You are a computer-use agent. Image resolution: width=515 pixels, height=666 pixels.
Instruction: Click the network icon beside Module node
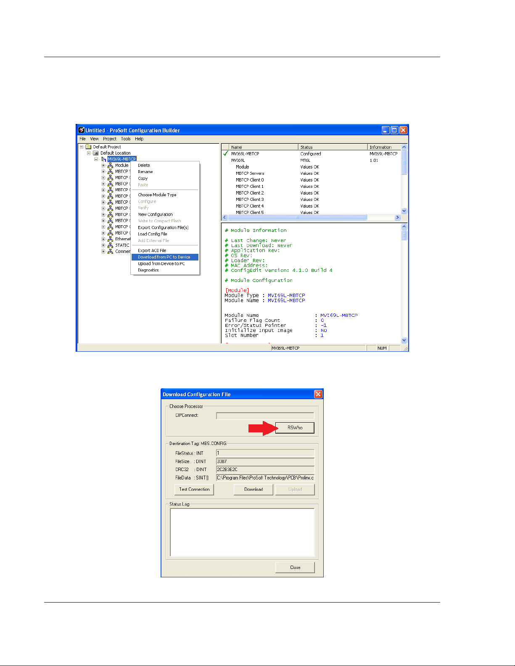(110, 166)
